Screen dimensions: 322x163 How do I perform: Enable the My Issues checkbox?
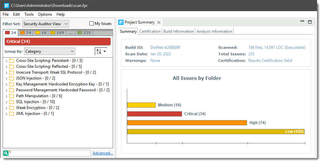point(92,24)
